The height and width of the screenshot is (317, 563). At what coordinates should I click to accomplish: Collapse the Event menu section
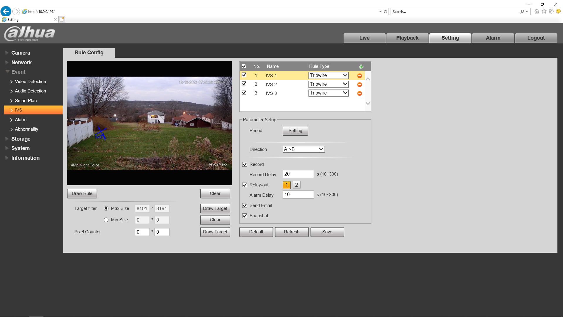click(18, 72)
